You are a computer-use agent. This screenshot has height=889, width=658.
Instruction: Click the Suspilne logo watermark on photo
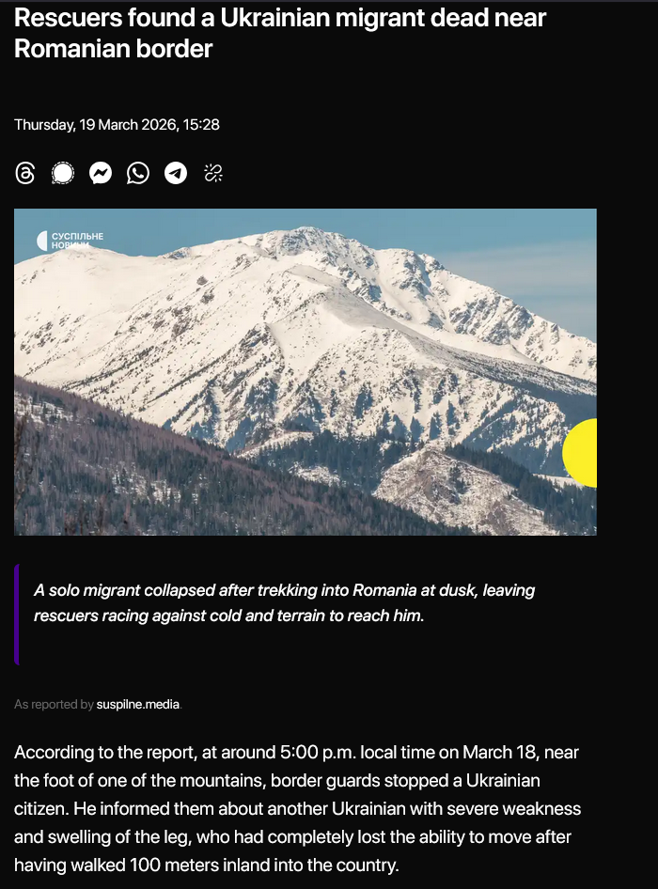point(70,241)
